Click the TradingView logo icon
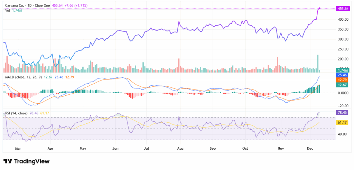Image resolution: width=354 pixels, height=170 pixels. 8,161
